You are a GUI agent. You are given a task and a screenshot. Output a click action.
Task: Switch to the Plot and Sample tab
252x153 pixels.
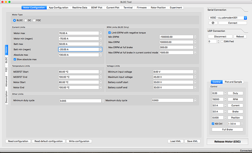coord(233,82)
